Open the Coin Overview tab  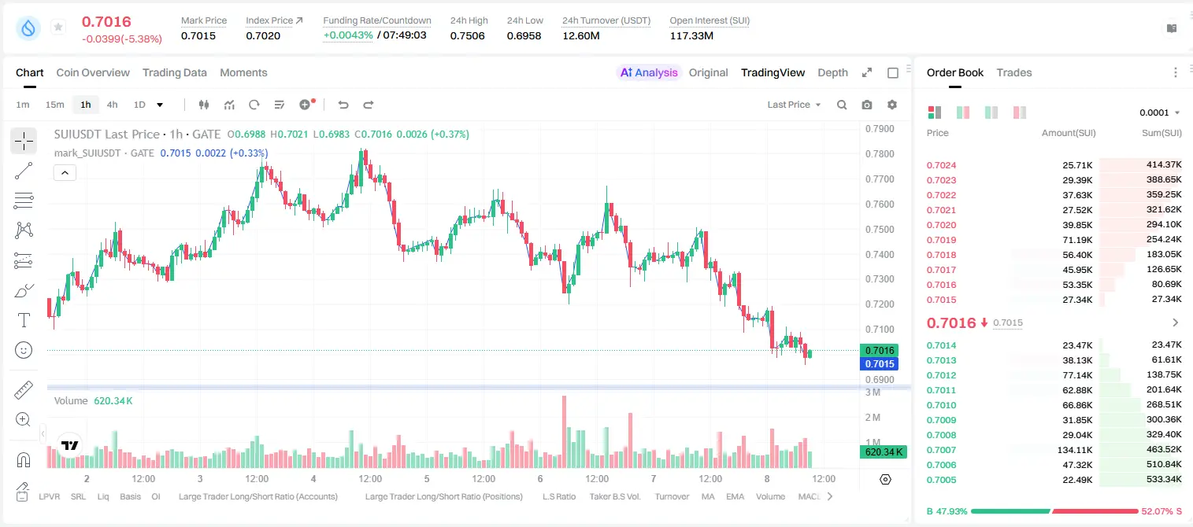click(x=93, y=72)
